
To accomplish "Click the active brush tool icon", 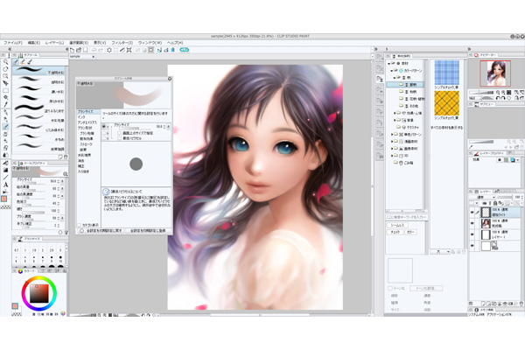I will tap(5, 126).
